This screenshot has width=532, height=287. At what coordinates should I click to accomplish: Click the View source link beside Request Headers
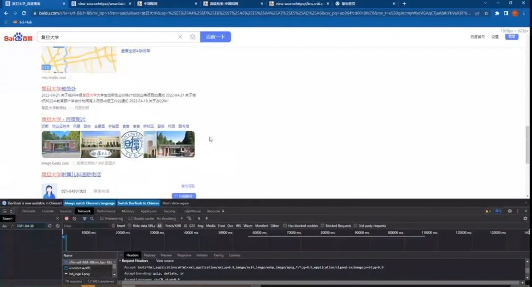pyautogui.click(x=165, y=261)
